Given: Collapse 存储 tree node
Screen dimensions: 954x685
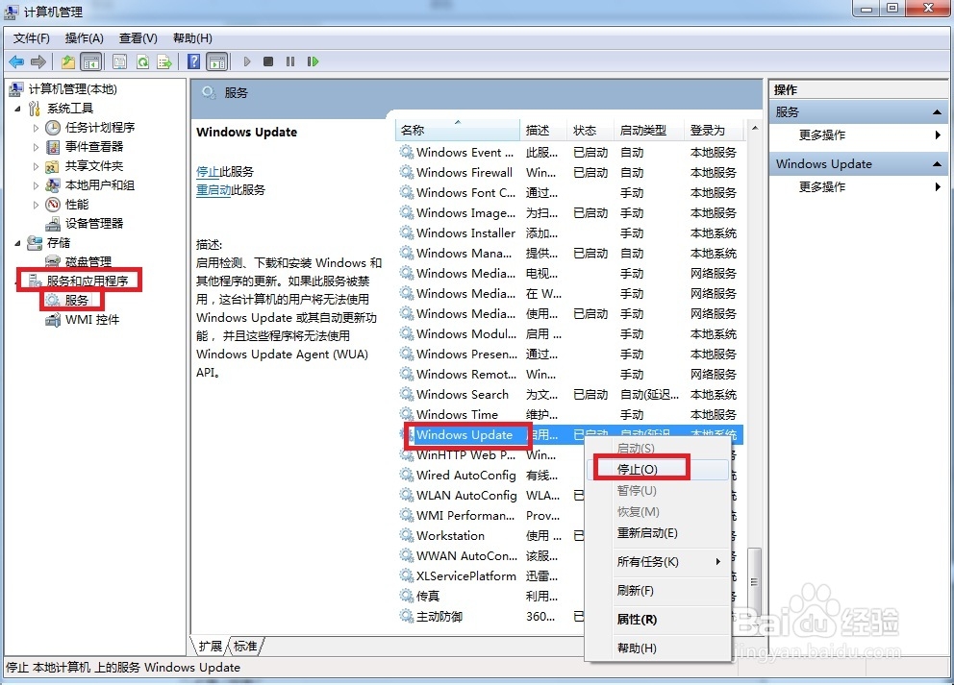Looking at the screenshot, I should pos(18,243).
